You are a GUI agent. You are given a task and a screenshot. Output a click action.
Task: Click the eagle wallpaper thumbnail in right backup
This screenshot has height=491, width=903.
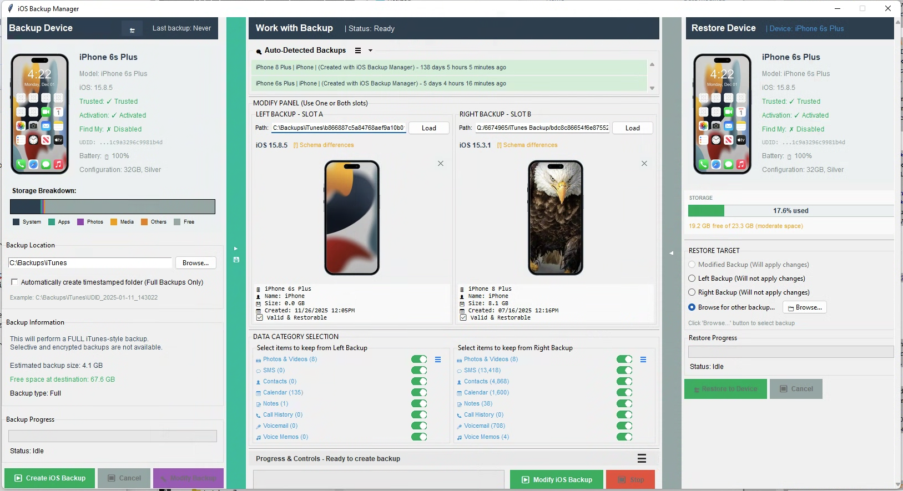[x=556, y=217]
